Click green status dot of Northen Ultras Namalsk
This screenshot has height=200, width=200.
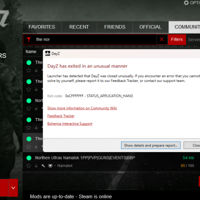point(29,158)
